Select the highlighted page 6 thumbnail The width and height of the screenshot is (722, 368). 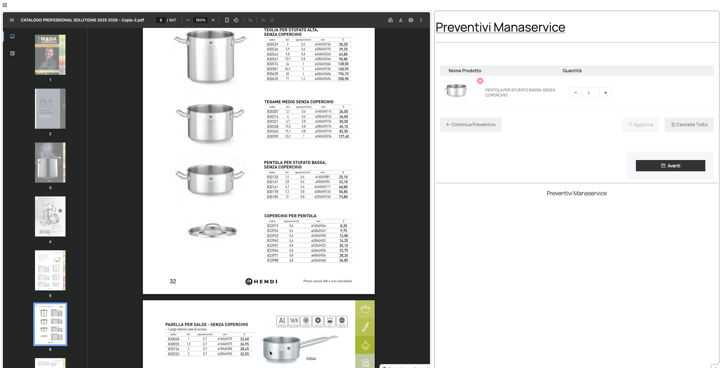50,324
